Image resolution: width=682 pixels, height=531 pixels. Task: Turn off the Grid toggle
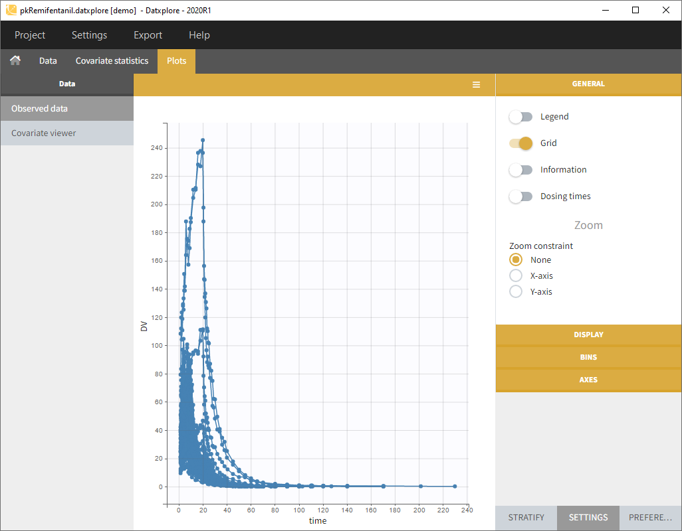click(x=521, y=143)
